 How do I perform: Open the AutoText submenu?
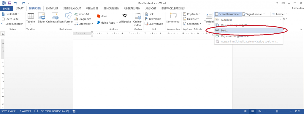(x=248, y=20)
